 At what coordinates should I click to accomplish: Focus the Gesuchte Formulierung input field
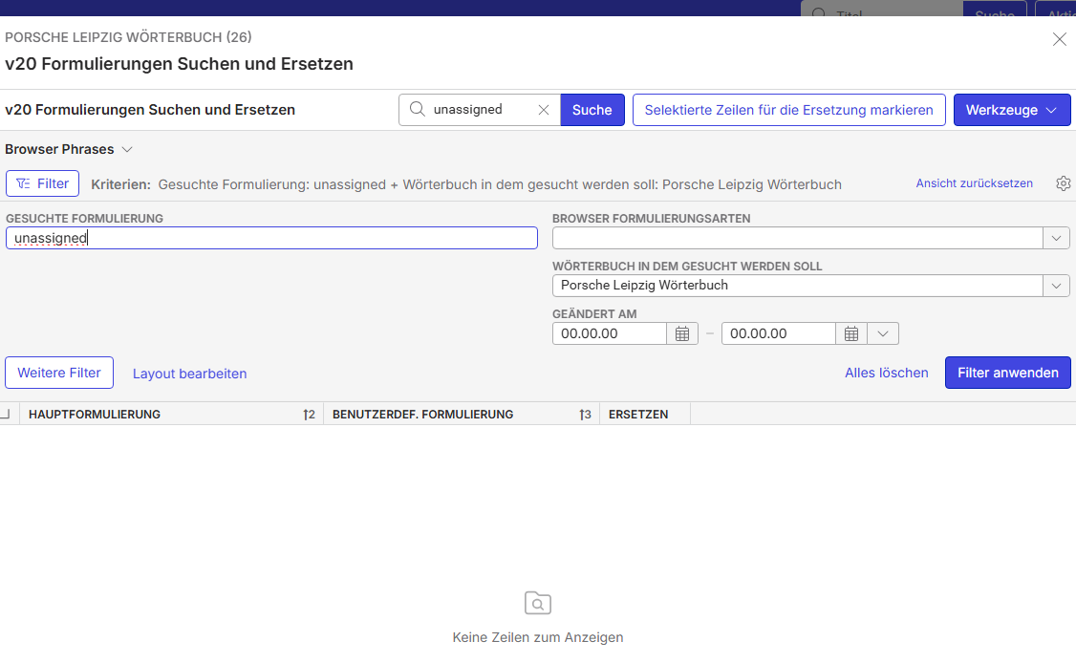point(271,238)
